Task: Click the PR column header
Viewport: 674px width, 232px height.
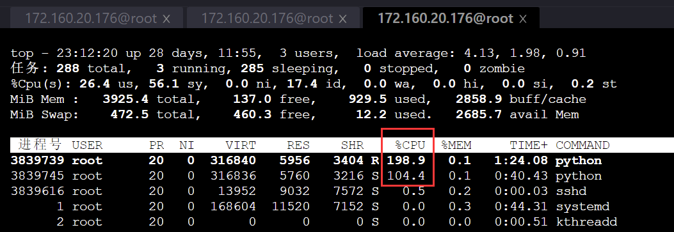Action: click(156, 145)
